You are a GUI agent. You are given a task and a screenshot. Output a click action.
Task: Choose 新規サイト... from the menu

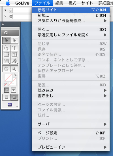[x=71, y=10]
